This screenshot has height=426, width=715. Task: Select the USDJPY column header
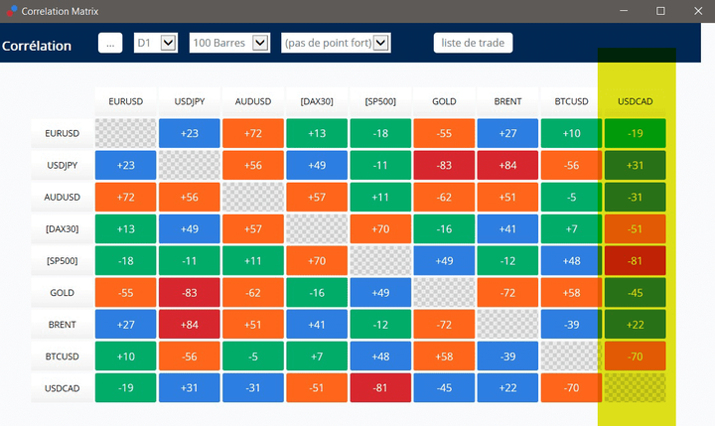tap(190, 101)
